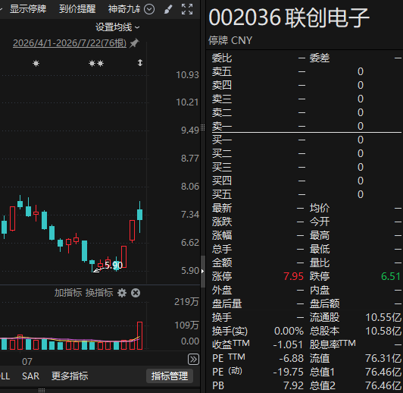Click the 指标管理 button

(170, 376)
